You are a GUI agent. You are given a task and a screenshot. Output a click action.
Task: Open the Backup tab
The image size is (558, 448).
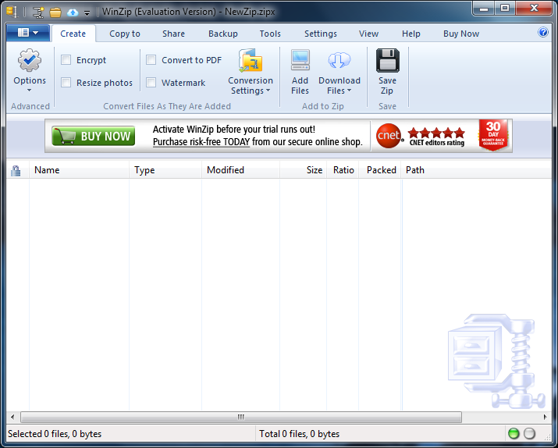pos(222,34)
